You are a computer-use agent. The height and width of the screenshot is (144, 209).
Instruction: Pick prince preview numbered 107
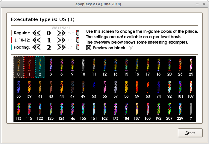[191, 89]
